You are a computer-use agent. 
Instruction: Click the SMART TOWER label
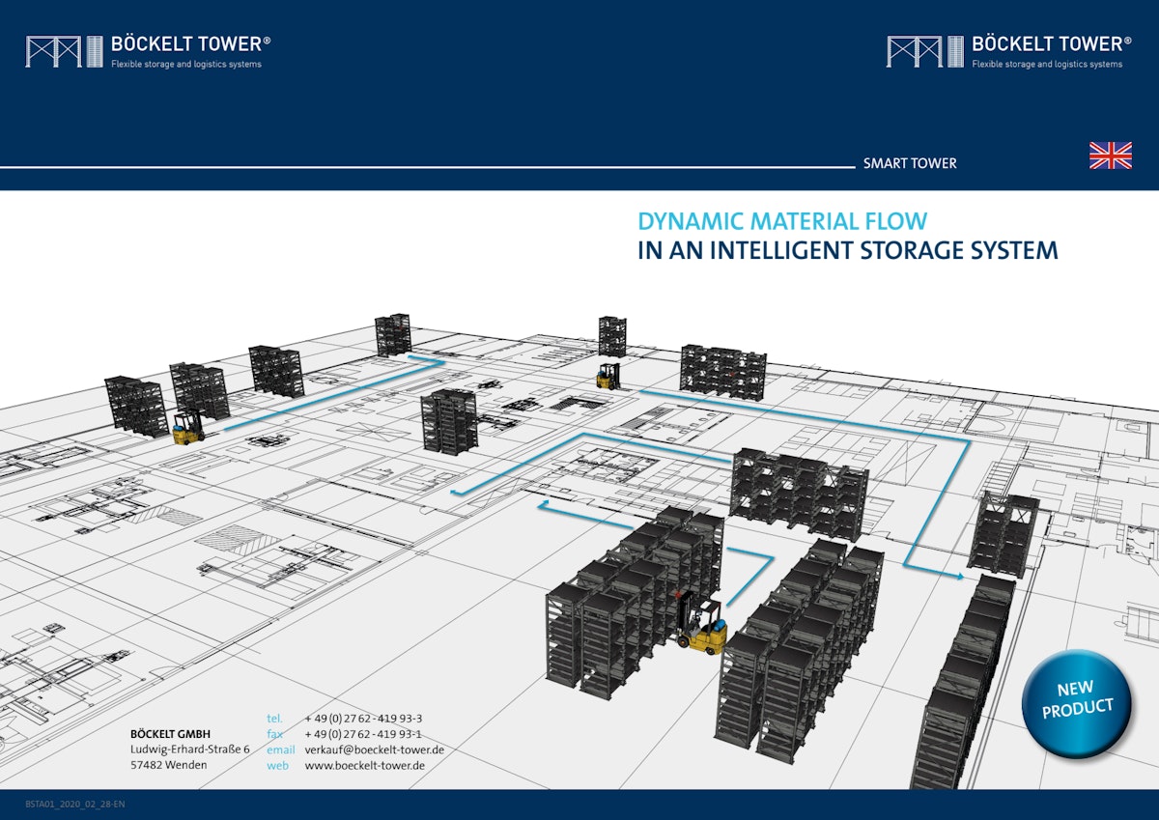[x=909, y=164]
